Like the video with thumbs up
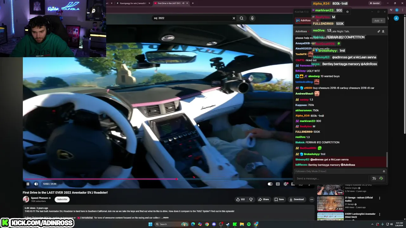 [x=240, y=199]
